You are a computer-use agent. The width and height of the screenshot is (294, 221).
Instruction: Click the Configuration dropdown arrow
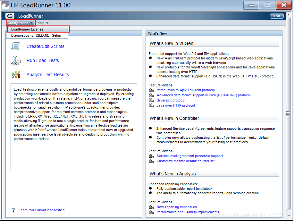coord(31,23)
